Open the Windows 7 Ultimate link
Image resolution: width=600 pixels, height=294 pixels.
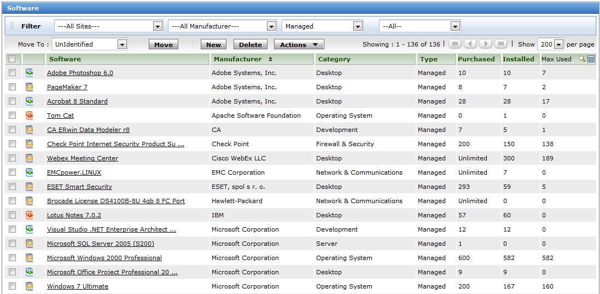78,286
